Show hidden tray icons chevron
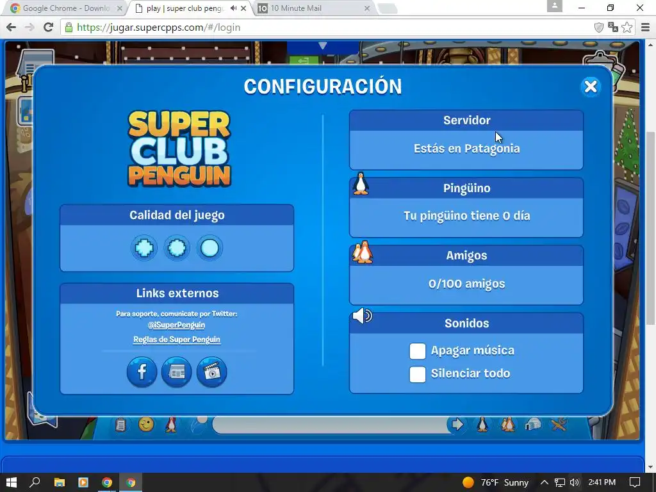 [544, 482]
